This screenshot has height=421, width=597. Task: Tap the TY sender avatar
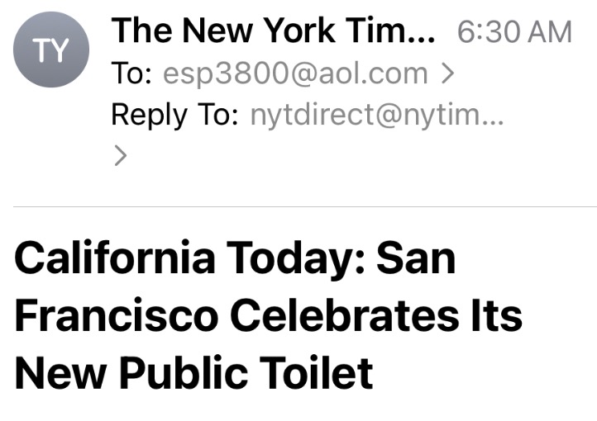pyautogui.click(x=49, y=51)
